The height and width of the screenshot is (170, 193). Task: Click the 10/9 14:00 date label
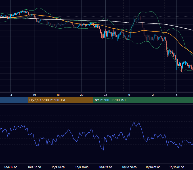tap(11, 167)
